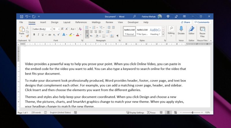Open font color dropdown arrow
Screen dimensions: 231x128
[x=81, y=35]
